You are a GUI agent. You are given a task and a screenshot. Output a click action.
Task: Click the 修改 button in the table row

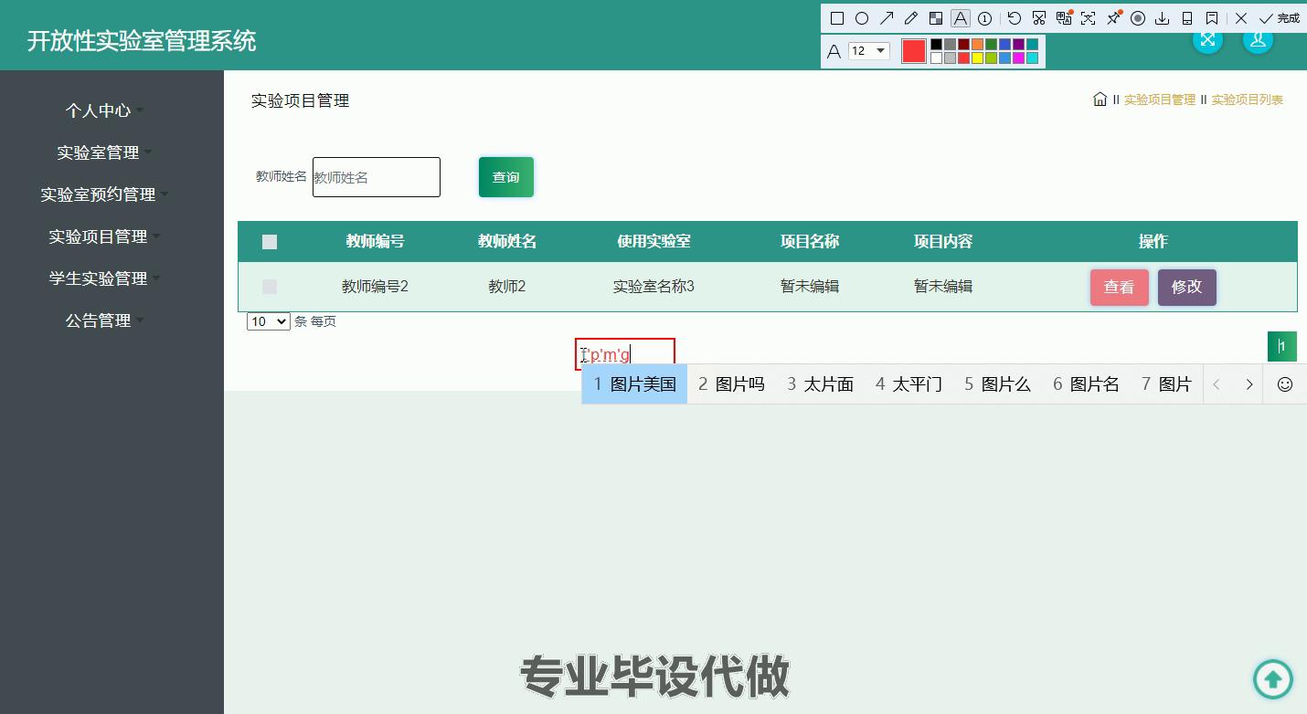(1186, 287)
